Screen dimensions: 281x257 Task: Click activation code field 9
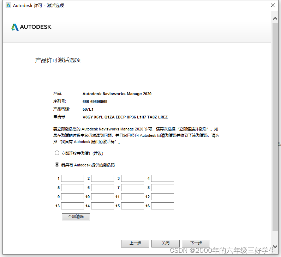point(73,197)
